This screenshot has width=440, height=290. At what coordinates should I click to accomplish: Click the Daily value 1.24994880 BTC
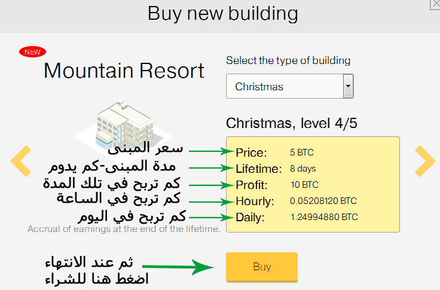[x=324, y=217]
